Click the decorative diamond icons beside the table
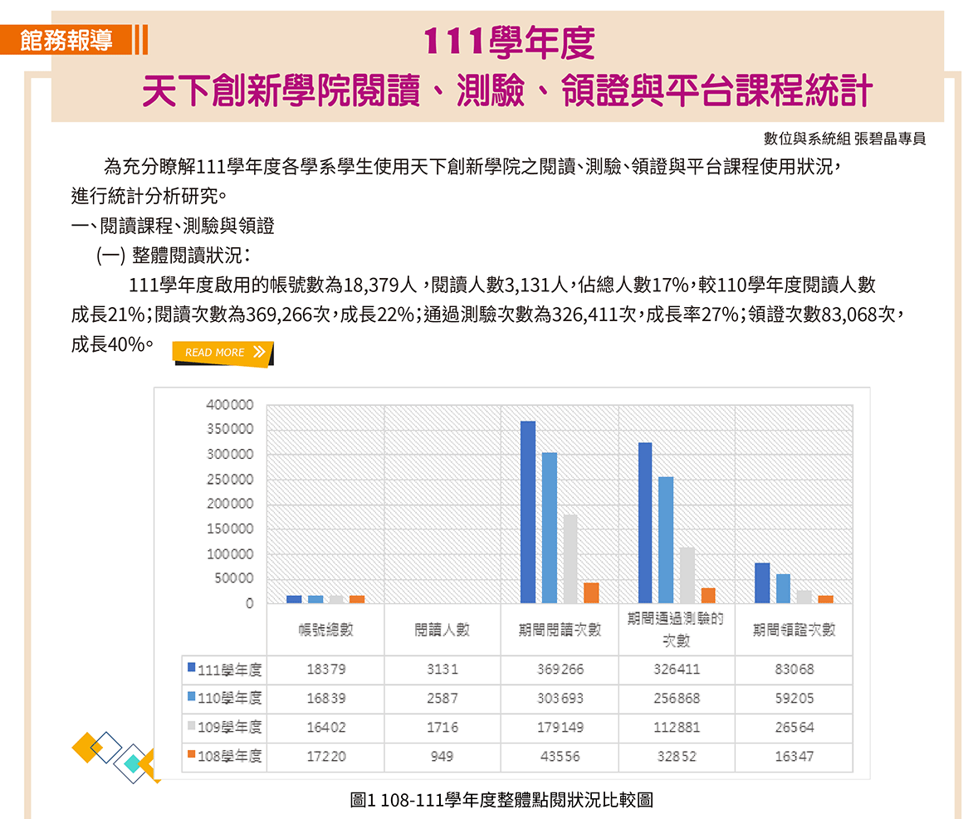The height and width of the screenshot is (819, 968). click(x=116, y=757)
